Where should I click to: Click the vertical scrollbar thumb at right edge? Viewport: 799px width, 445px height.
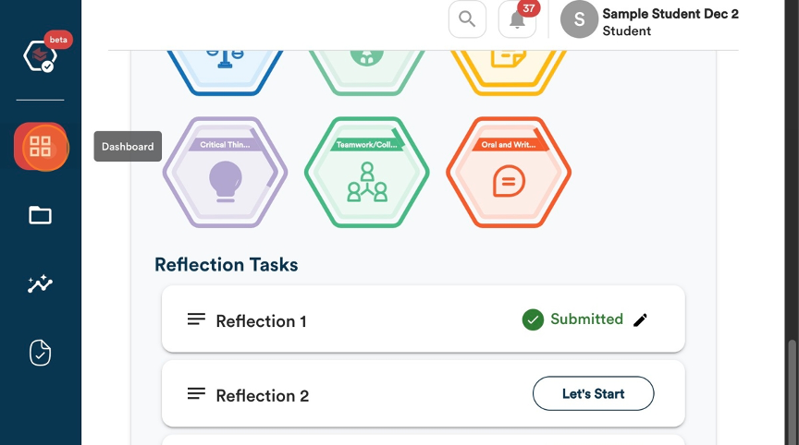point(792,391)
